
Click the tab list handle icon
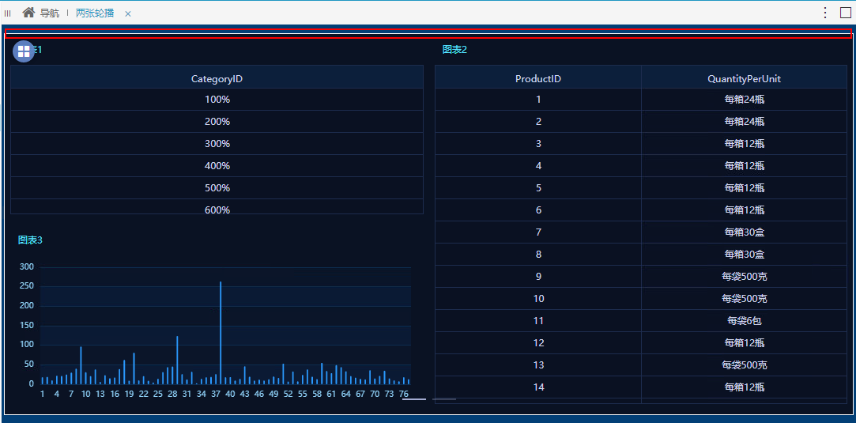pos(8,13)
